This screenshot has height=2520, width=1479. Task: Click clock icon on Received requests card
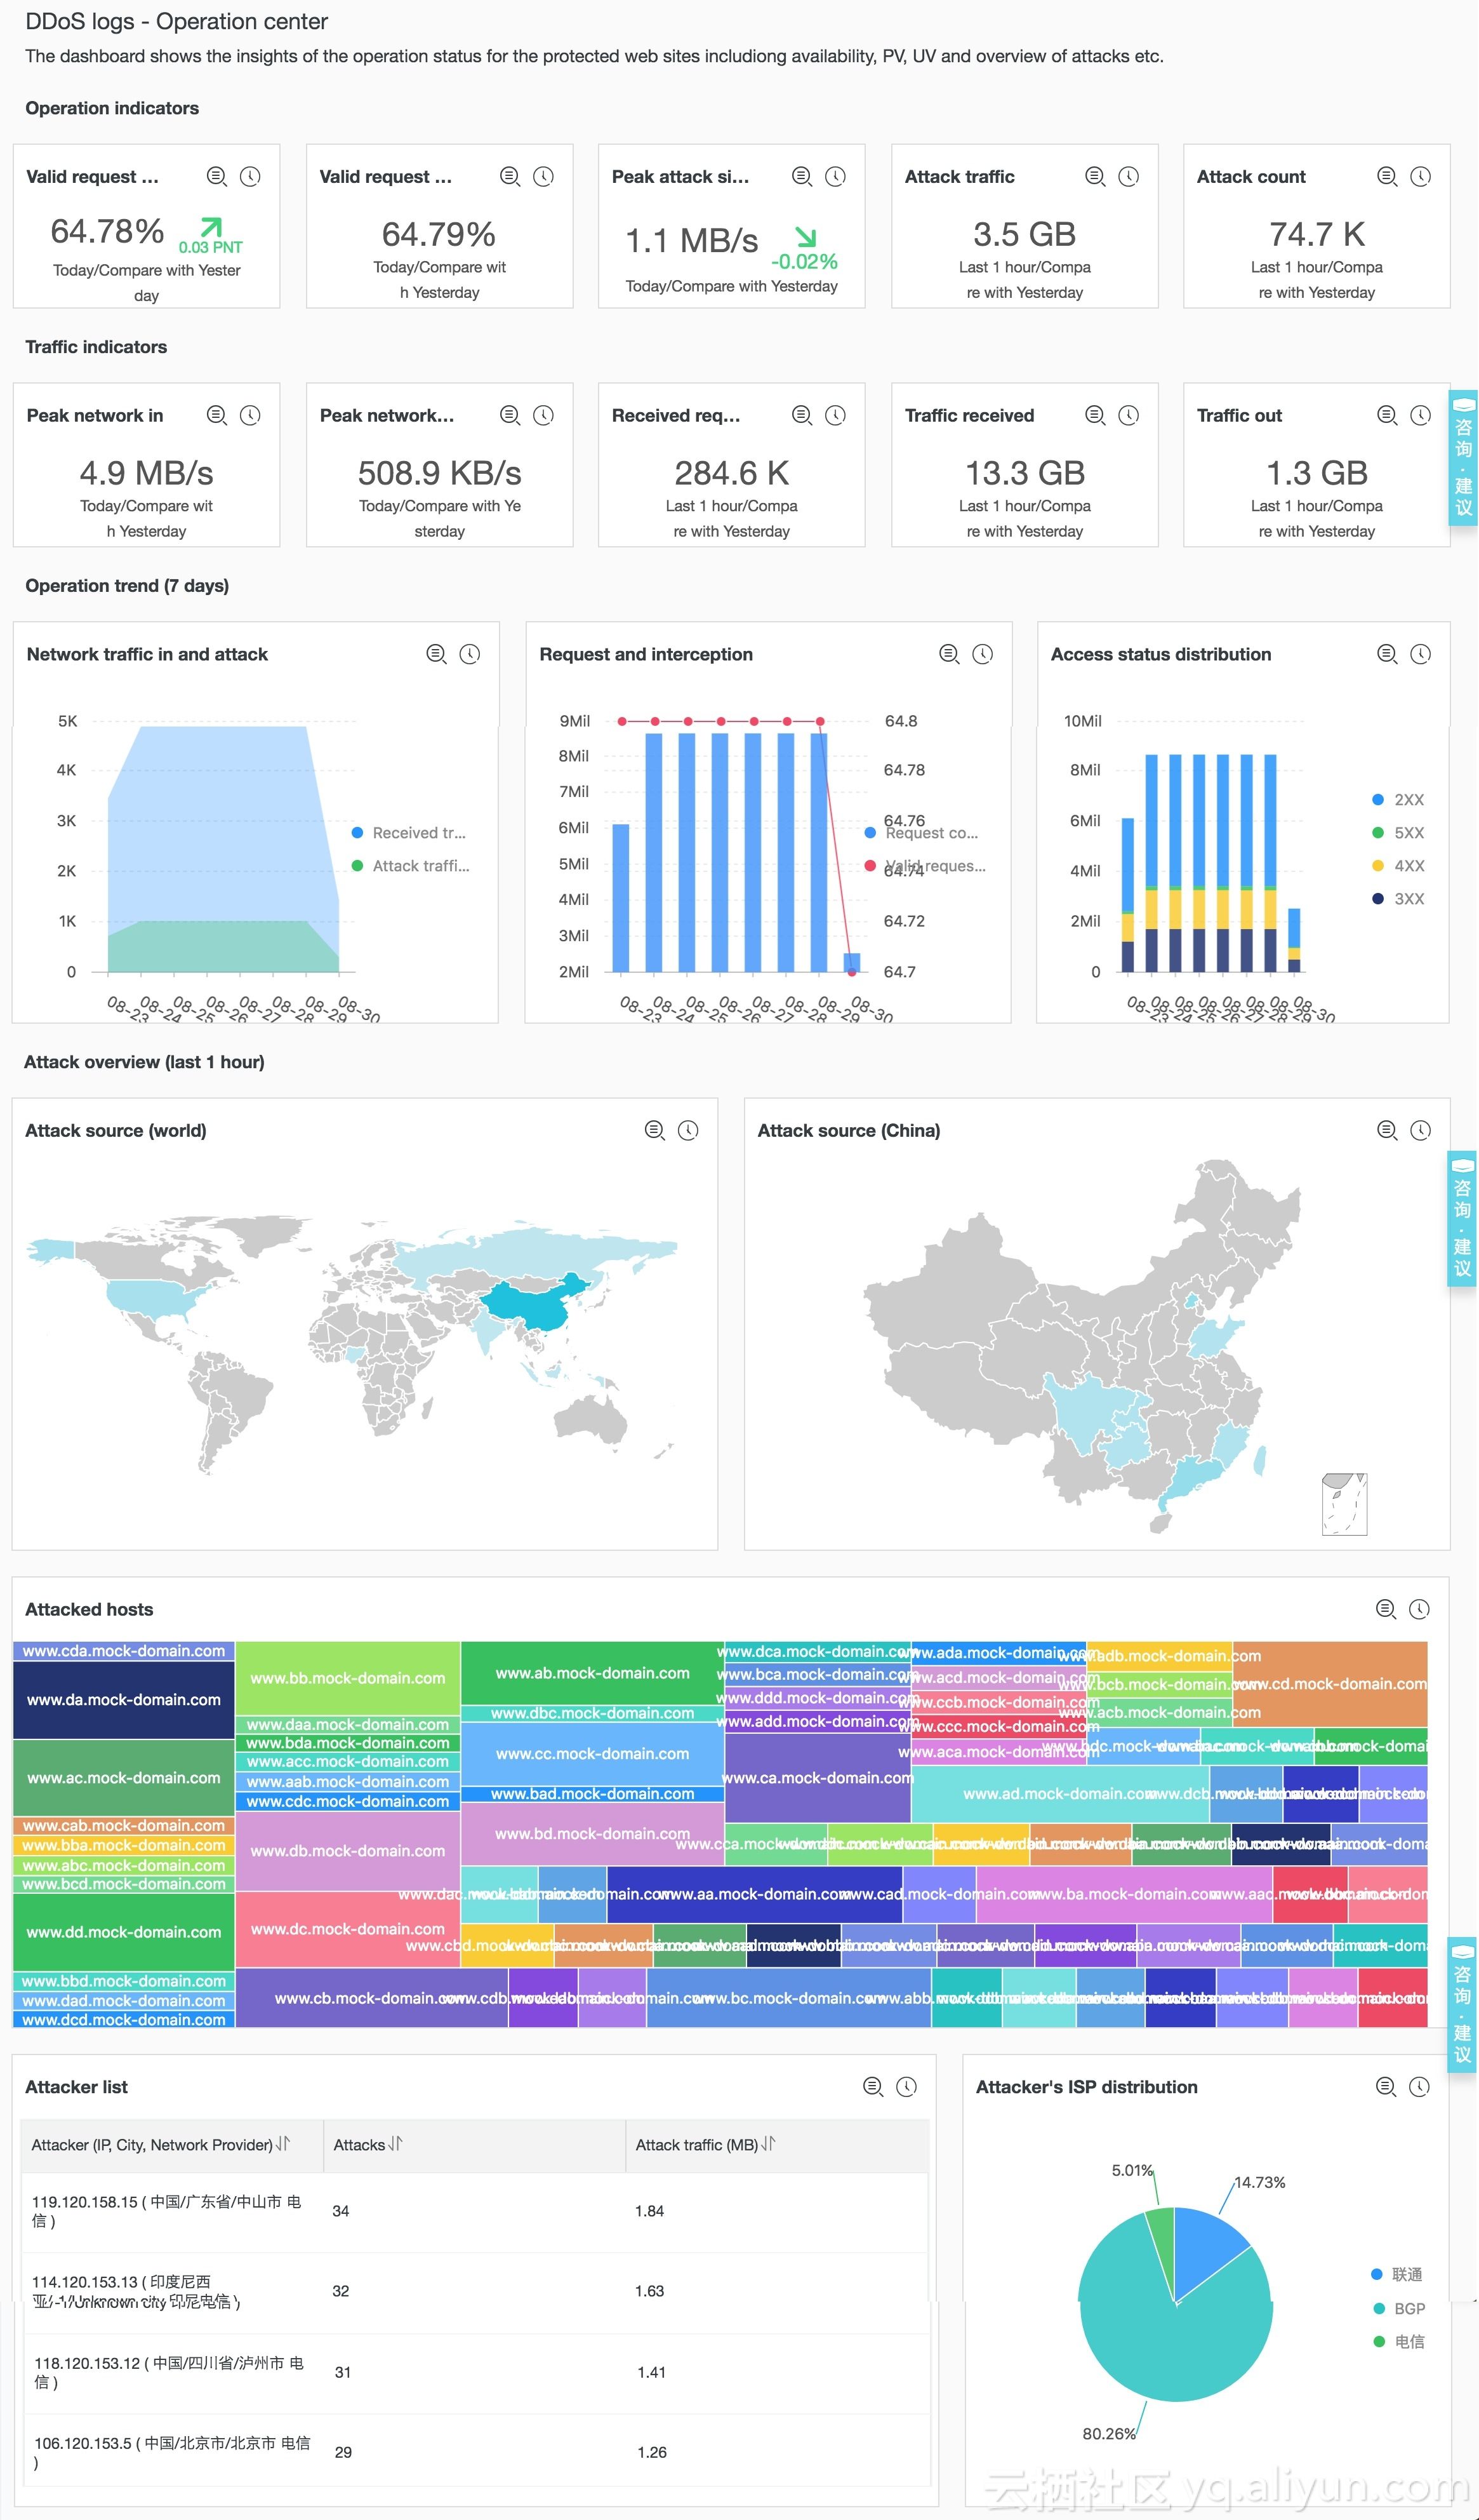click(x=835, y=415)
